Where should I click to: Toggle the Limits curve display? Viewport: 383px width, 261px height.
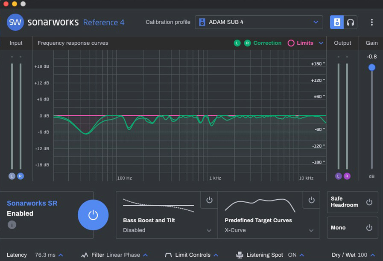point(291,43)
